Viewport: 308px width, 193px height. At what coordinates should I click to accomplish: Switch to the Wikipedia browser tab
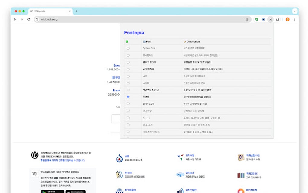point(48,11)
